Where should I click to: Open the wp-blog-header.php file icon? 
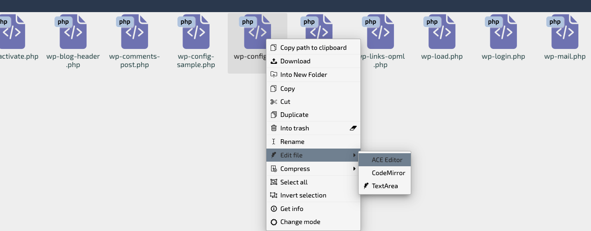pos(73,32)
